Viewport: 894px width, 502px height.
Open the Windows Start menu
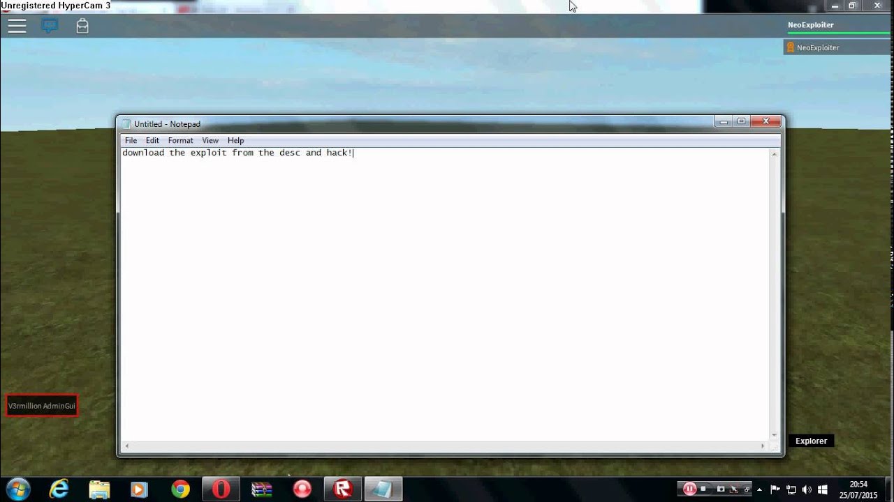(17, 489)
